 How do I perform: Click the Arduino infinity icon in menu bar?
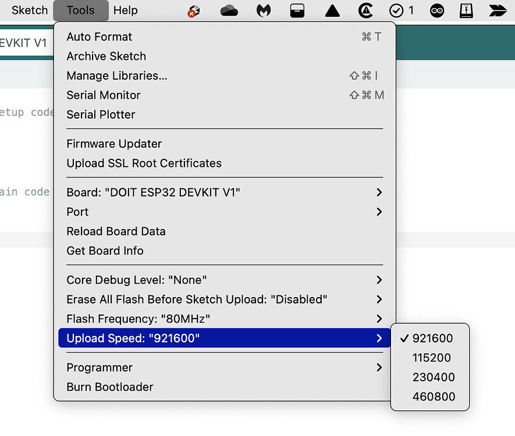pos(437,10)
